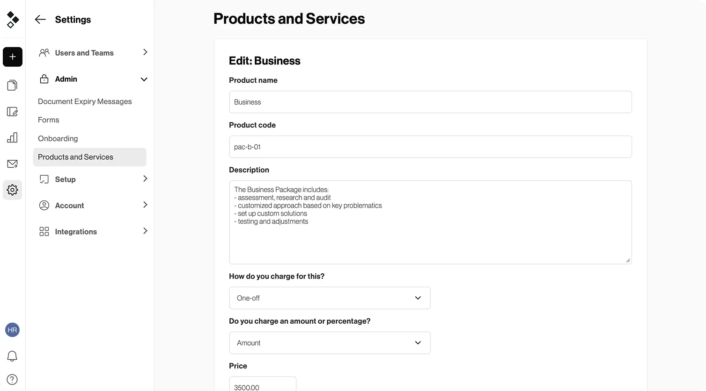Open notifications via the bell icon
This screenshot has height=391, width=706.
(x=12, y=356)
